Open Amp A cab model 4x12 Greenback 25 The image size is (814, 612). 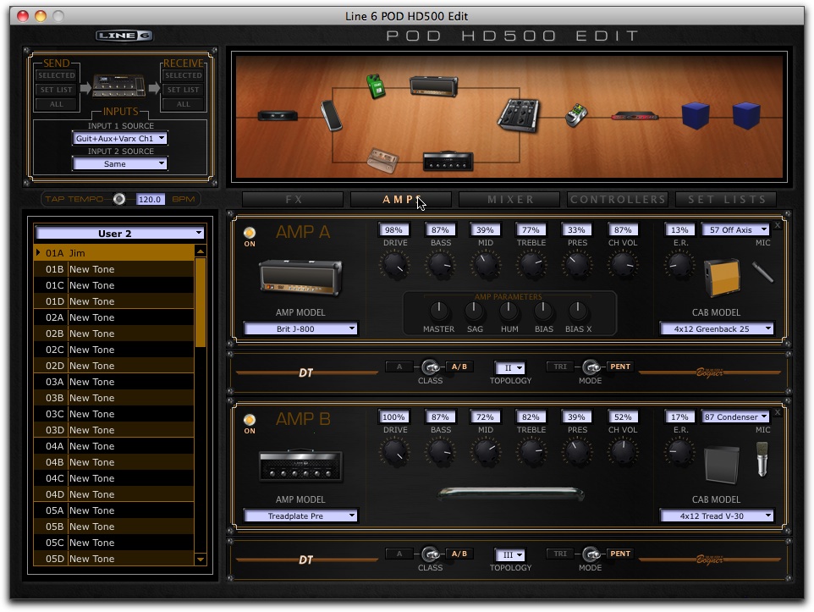click(717, 328)
